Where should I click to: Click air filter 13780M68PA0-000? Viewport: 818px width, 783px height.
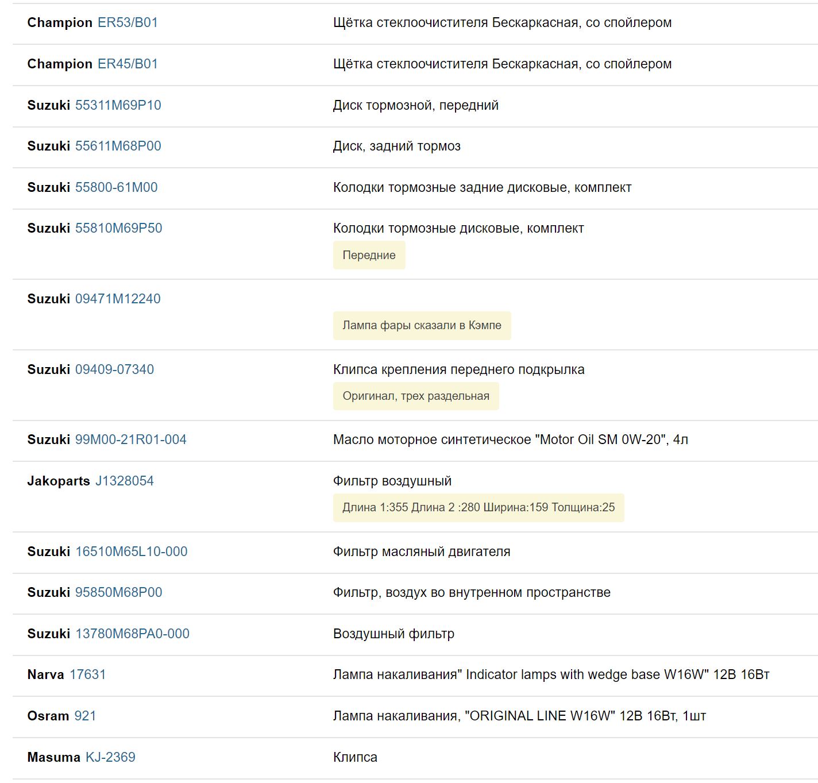(132, 634)
